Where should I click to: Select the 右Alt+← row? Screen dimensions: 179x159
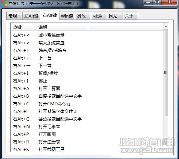87,58
